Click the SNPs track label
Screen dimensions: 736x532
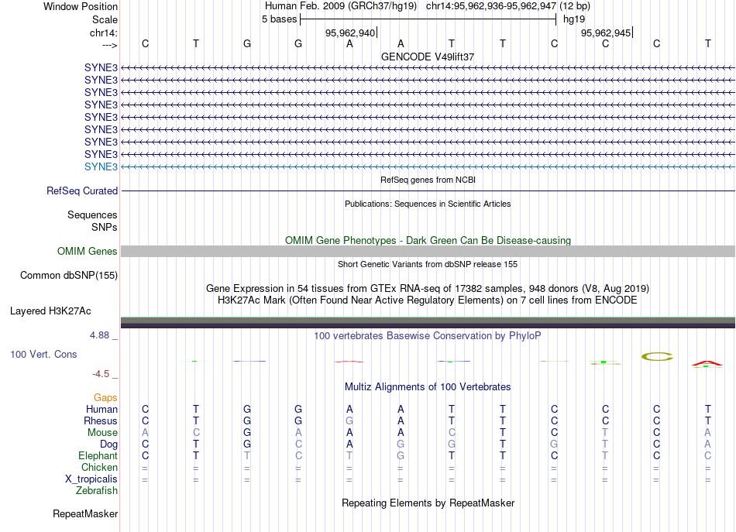coord(105,227)
